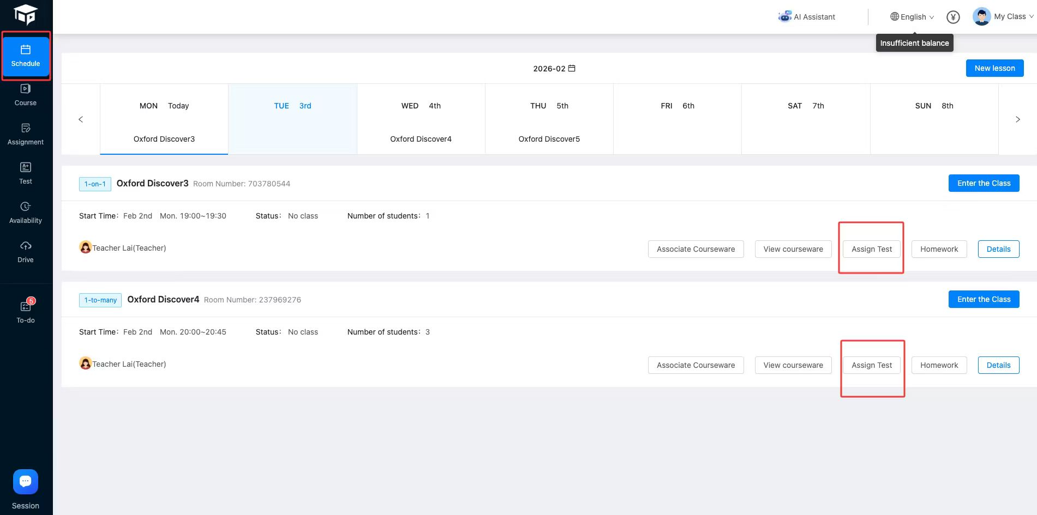Go to Assignment in the sidebar

(26, 134)
